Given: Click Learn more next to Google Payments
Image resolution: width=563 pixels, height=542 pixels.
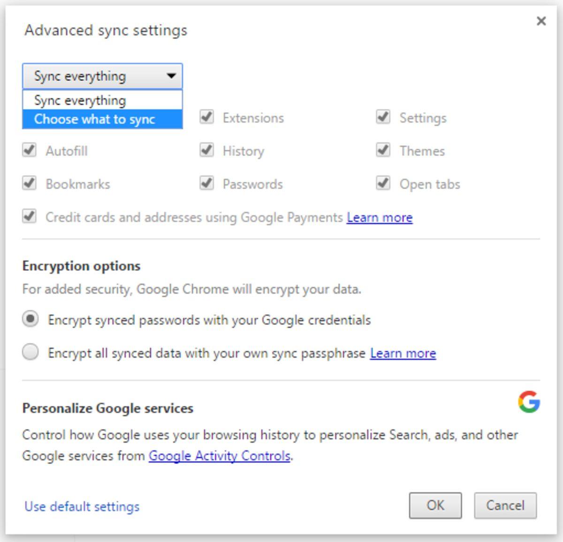Looking at the screenshot, I should (x=379, y=217).
